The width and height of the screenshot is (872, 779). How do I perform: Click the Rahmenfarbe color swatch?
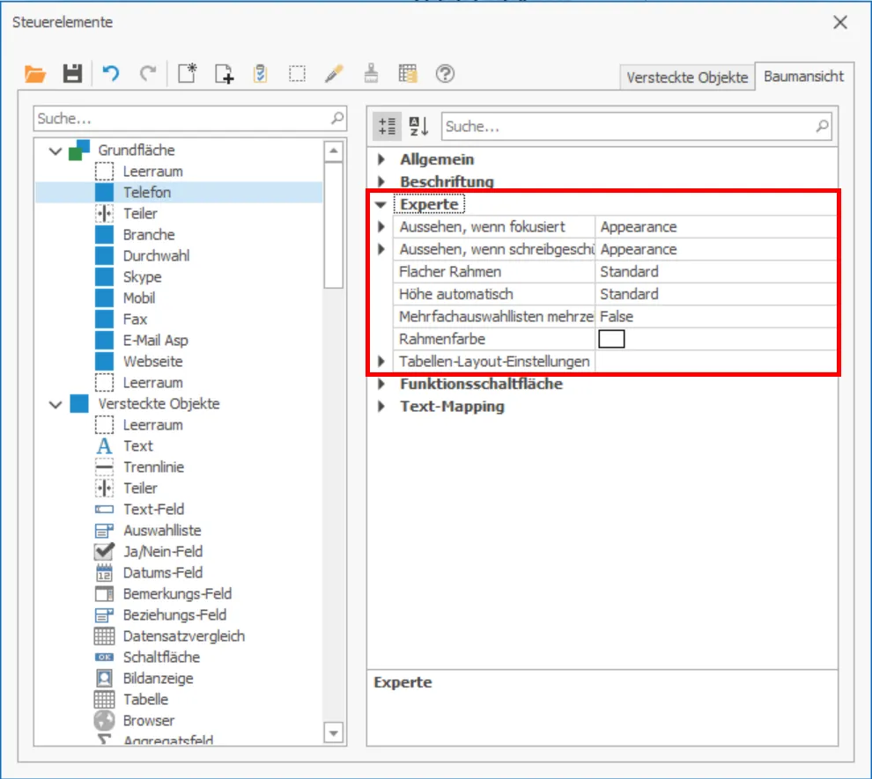tap(611, 339)
